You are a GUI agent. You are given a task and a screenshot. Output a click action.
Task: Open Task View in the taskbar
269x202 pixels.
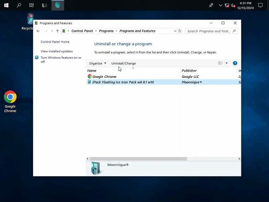(x=32, y=5)
